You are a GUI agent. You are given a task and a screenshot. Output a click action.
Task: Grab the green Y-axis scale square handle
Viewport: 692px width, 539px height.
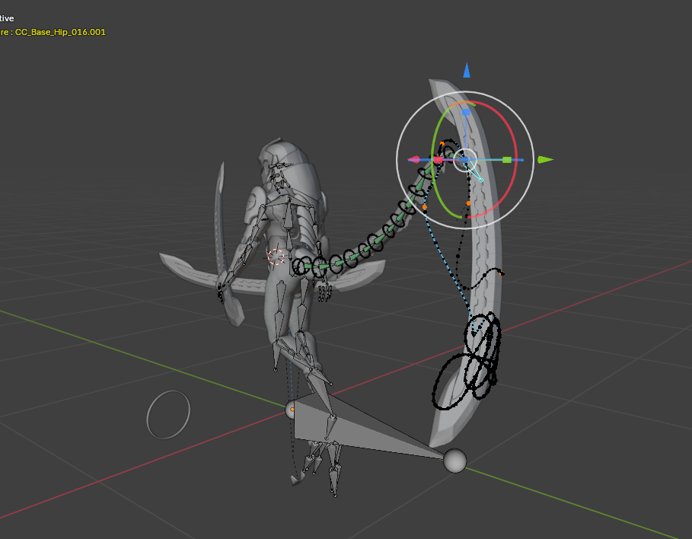pyautogui.click(x=507, y=160)
